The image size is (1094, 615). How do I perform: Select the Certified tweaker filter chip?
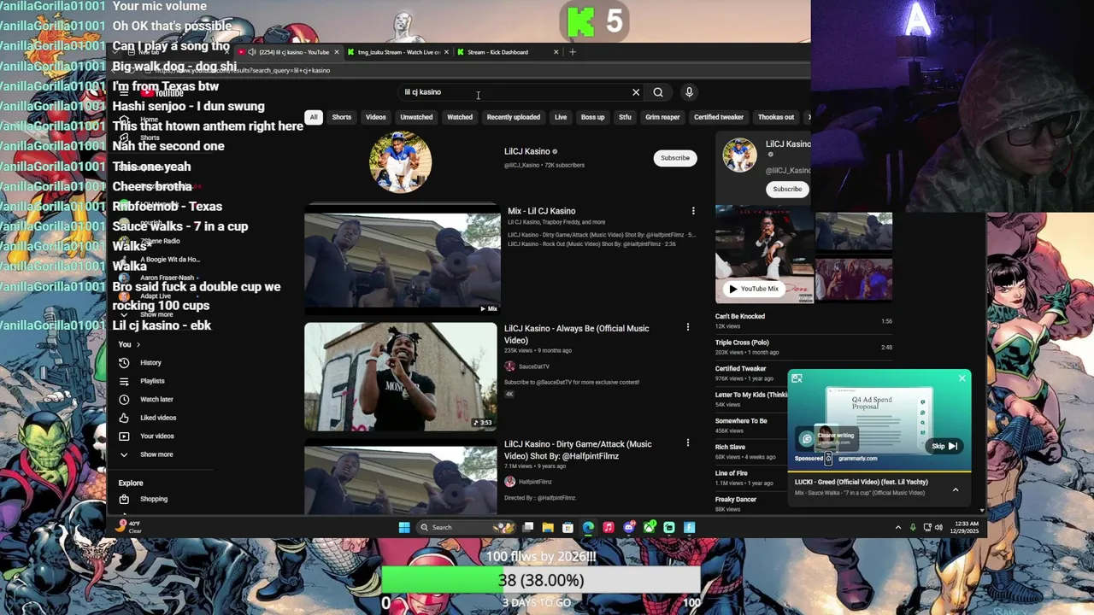pyautogui.click(x=719, y=117)
